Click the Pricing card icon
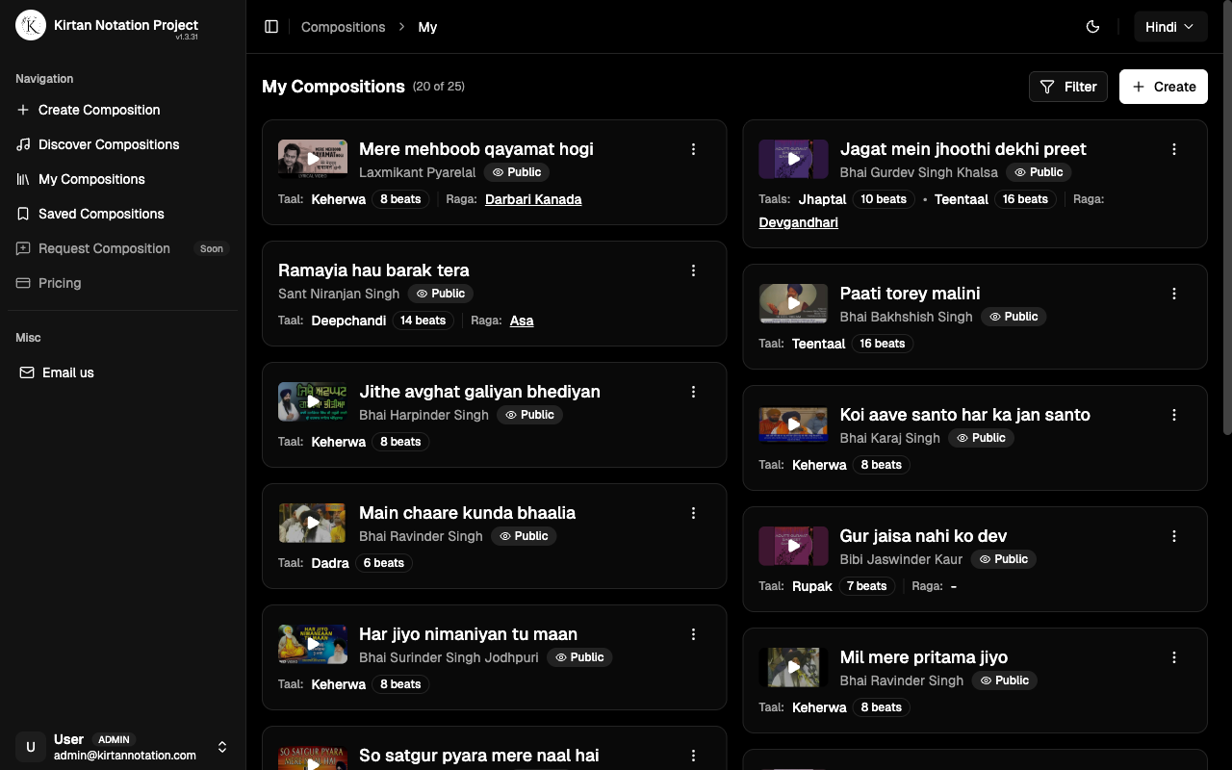 (x=23, y=283)
